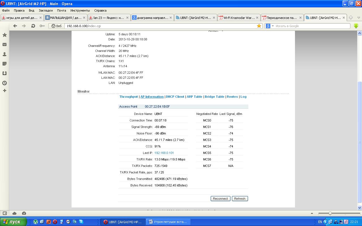This screenshot has width=362, height=226.
Task: Open the Вид menu
Action: tap(31, 10)
